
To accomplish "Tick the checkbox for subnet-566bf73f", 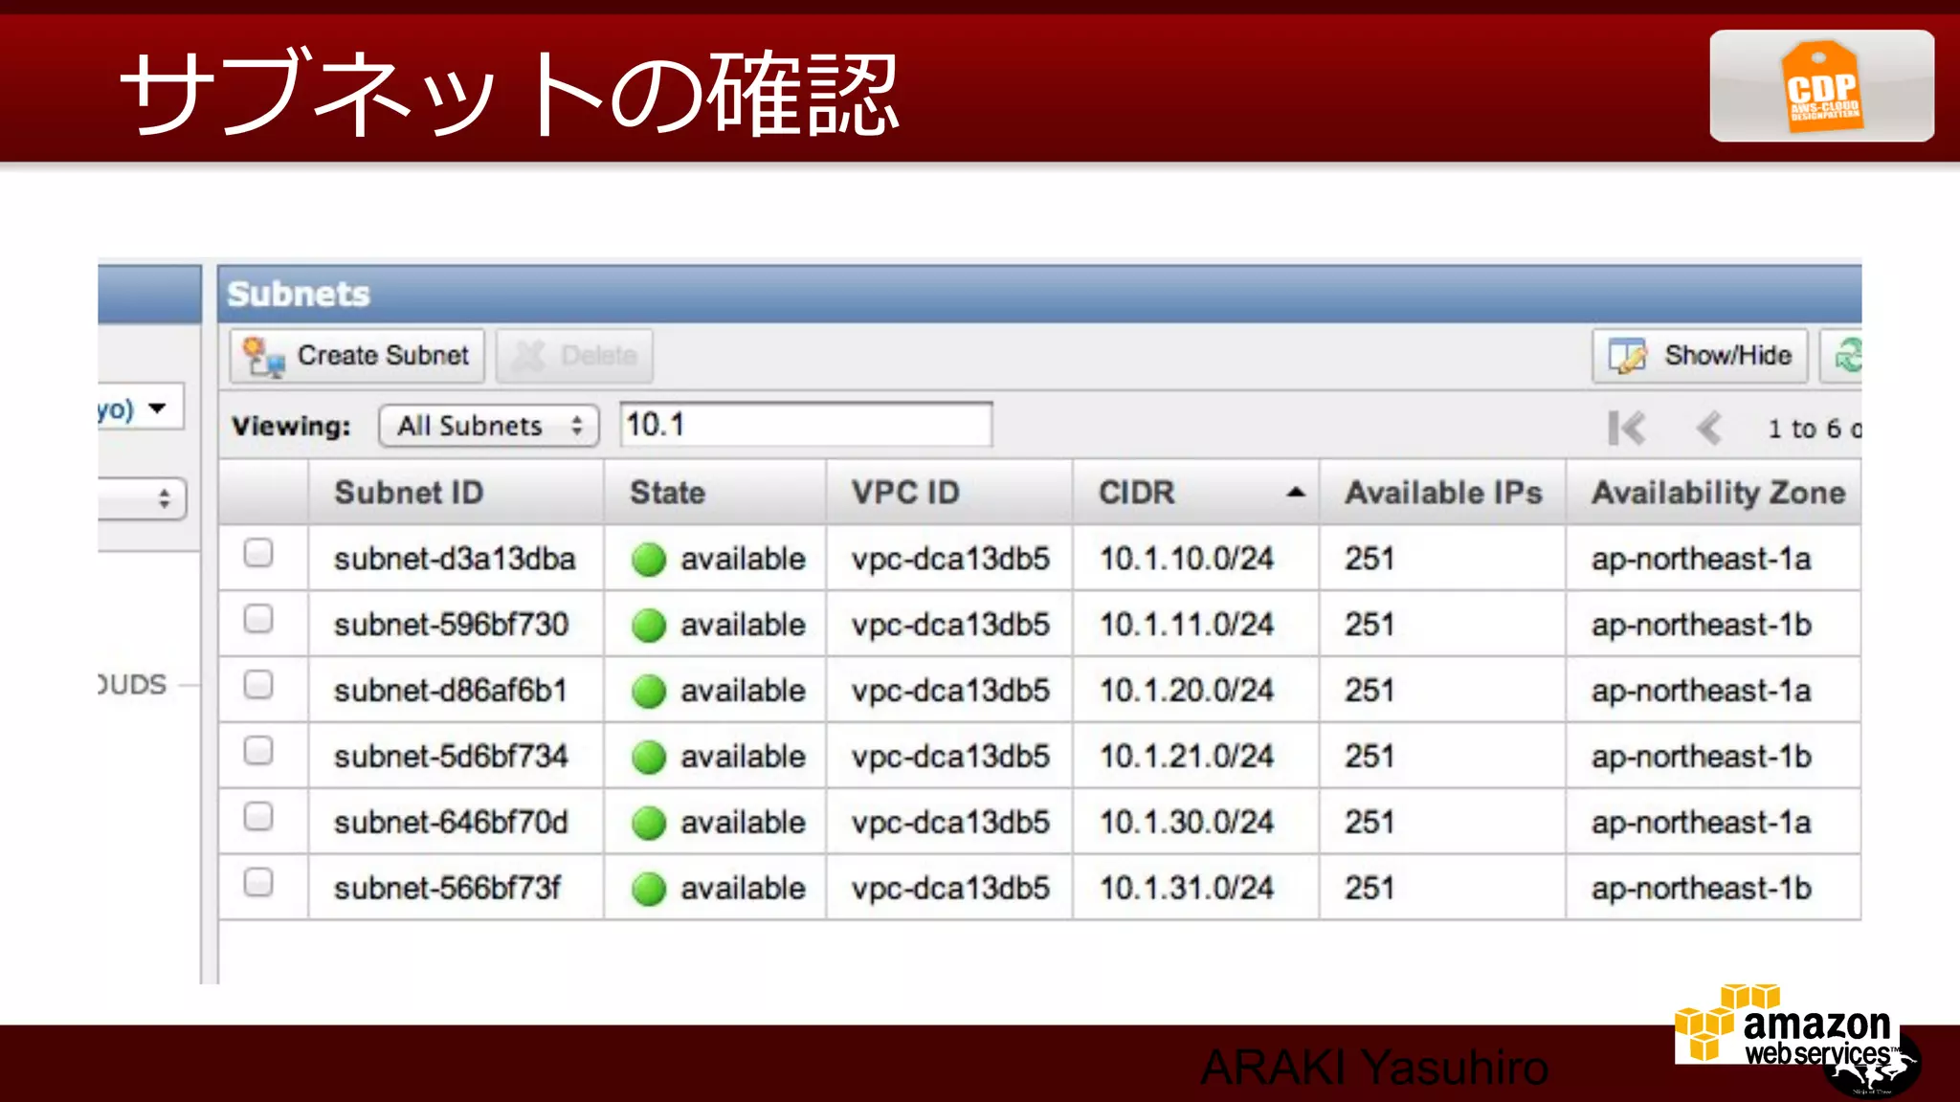I will [x=258, y=882].
